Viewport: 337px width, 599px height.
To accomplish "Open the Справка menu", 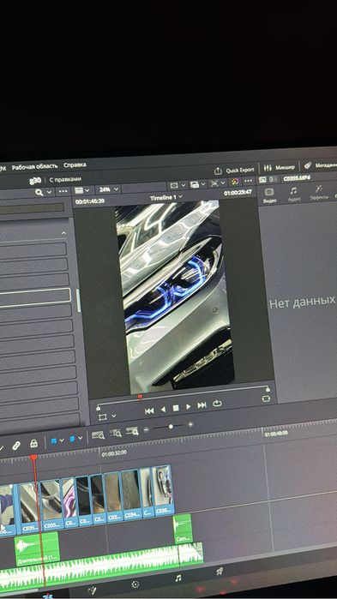I will [x=75, y=165].
